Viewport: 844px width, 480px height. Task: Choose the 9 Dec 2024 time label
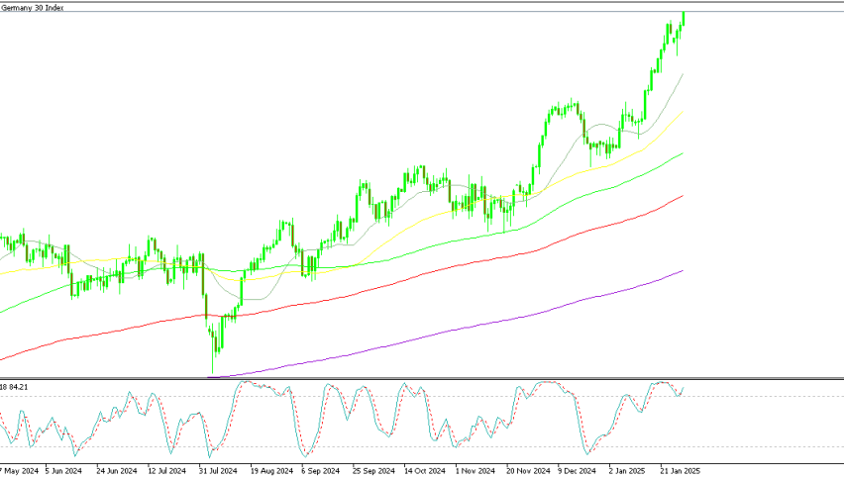point(577,471)
